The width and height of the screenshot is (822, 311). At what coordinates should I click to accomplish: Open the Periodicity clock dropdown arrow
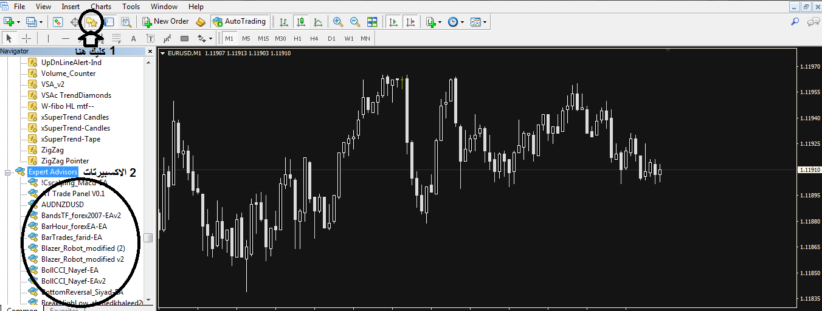[x=463, y=22]
